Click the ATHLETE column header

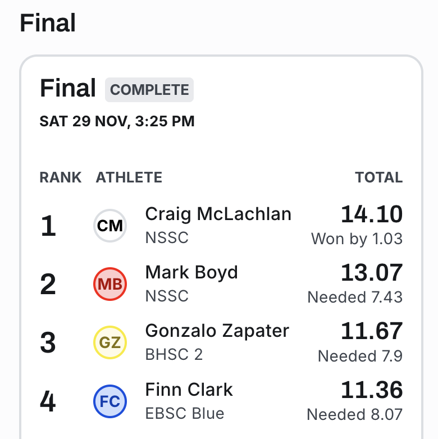pyautogui.click(x=129, y=178)
